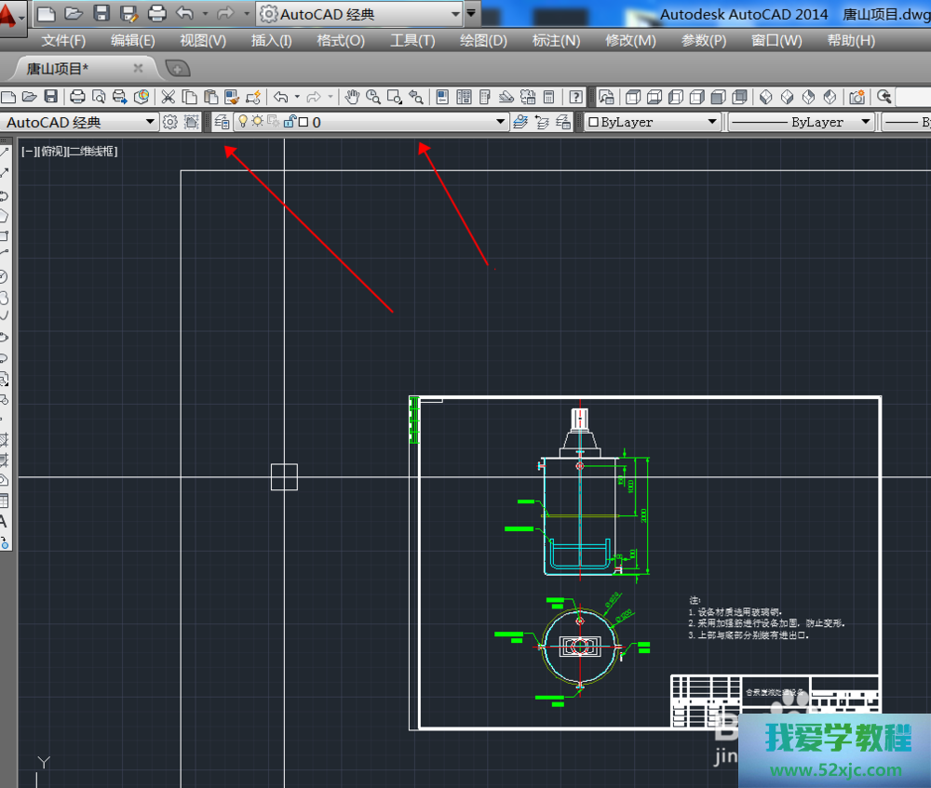Toggle layer 0 lock padlock icon
Viewport: 931px width, 788px height.
click(x=290, y=122)
